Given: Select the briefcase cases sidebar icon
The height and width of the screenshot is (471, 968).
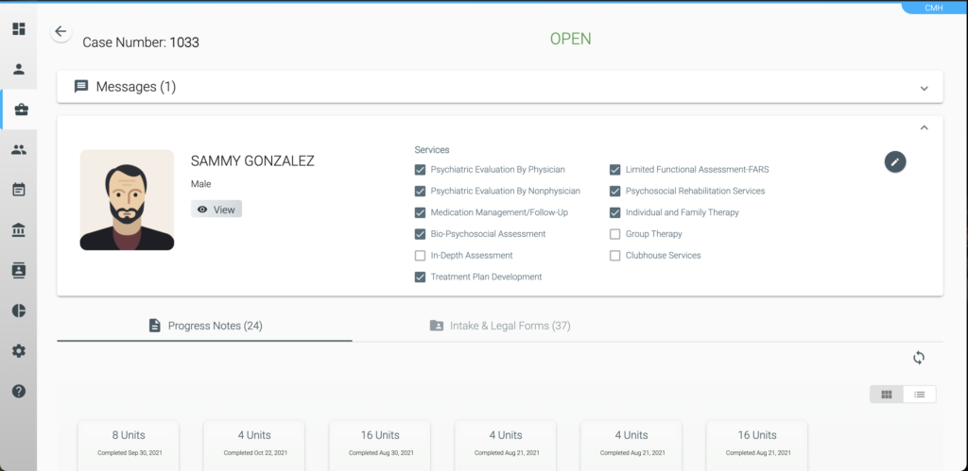Looking at the screenshot, I should point(20,109).
